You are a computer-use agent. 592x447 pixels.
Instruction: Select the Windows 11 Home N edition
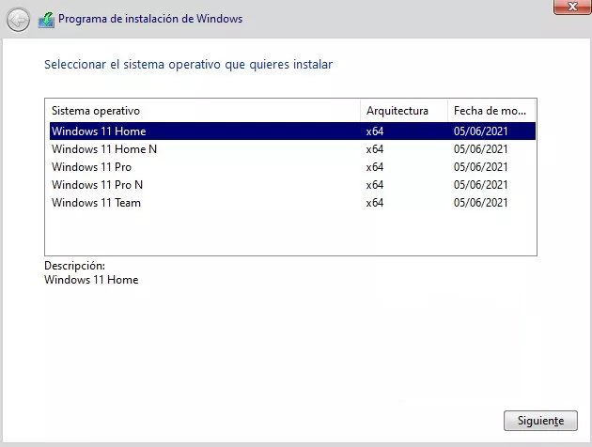click(104, 149)
